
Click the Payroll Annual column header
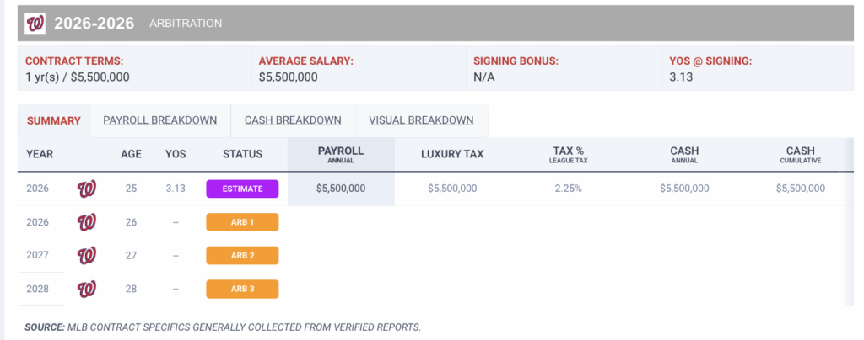click(341, 154)
